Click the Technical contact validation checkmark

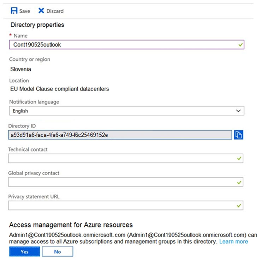[x=240, y=159]
